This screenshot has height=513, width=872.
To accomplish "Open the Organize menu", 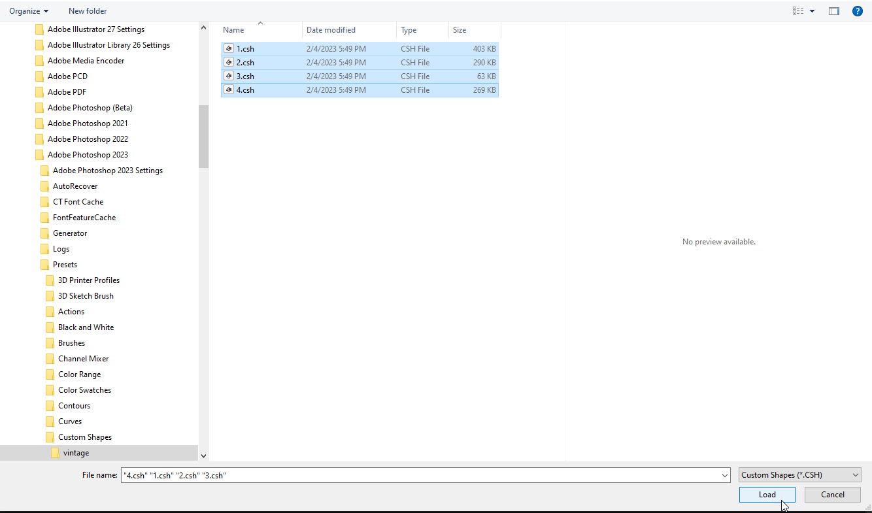I will coord(29,10).
